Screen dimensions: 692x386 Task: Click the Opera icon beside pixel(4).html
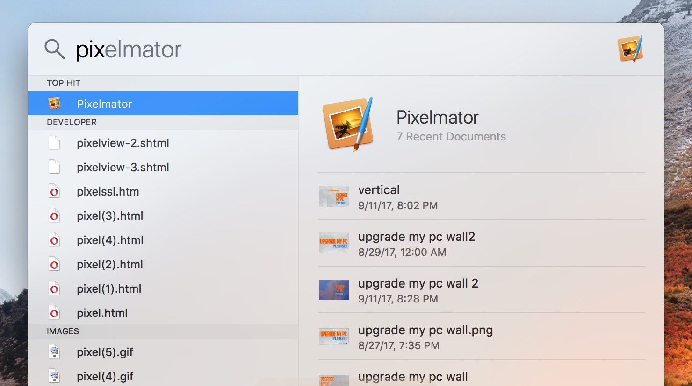54,240
